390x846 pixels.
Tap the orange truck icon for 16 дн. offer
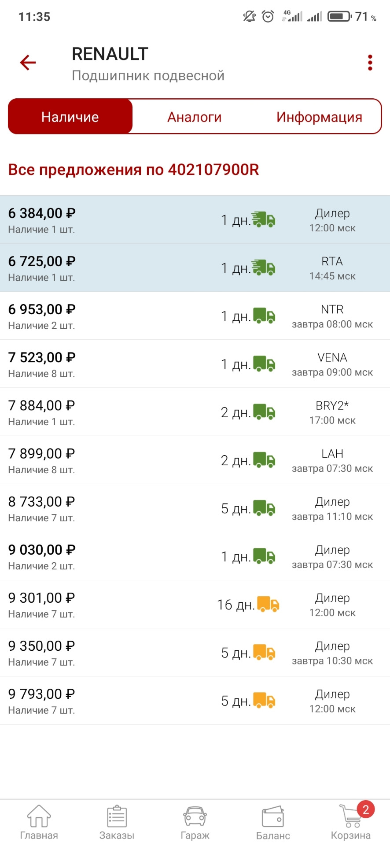pyautogui.click(x=268, y=604)
